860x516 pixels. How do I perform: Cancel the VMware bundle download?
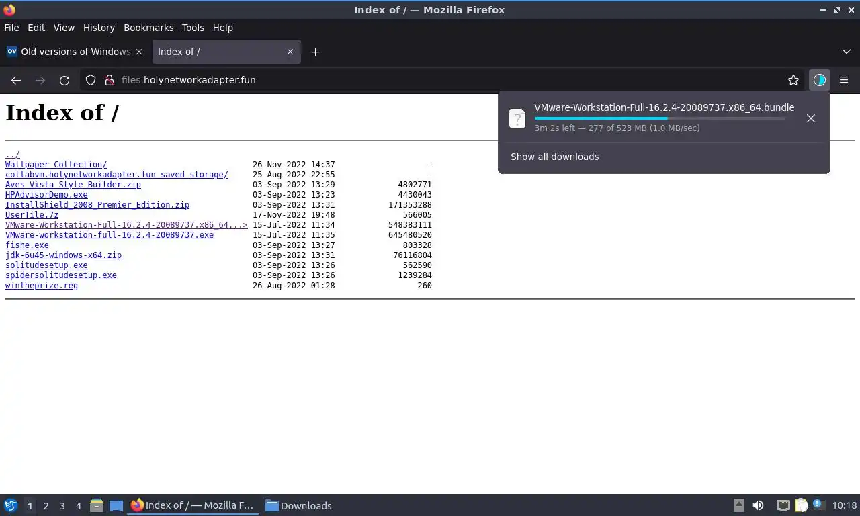(x=811, y=118)
